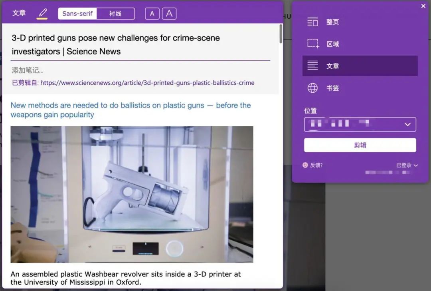Screen dimensions: 431x291
Task: Expand the 已登录 signed-in menu
Action: tap(407, 165)
